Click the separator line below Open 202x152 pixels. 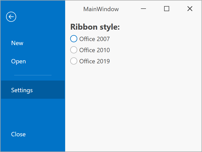(33, 75)
